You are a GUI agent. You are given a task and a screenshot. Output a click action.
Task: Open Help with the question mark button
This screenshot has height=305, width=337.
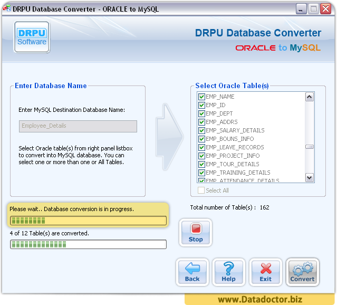coord(229,272)
